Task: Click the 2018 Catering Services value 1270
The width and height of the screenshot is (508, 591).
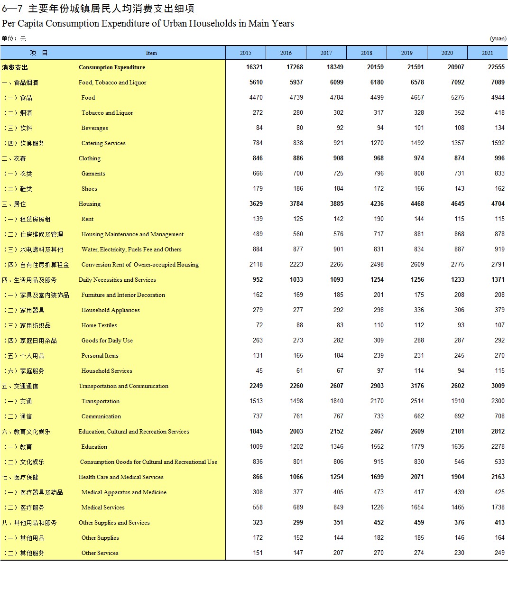Action: coord(377,143)
